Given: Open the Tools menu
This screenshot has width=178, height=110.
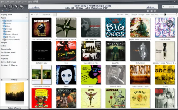Looking at the screenshot, I should click(24, 2).
